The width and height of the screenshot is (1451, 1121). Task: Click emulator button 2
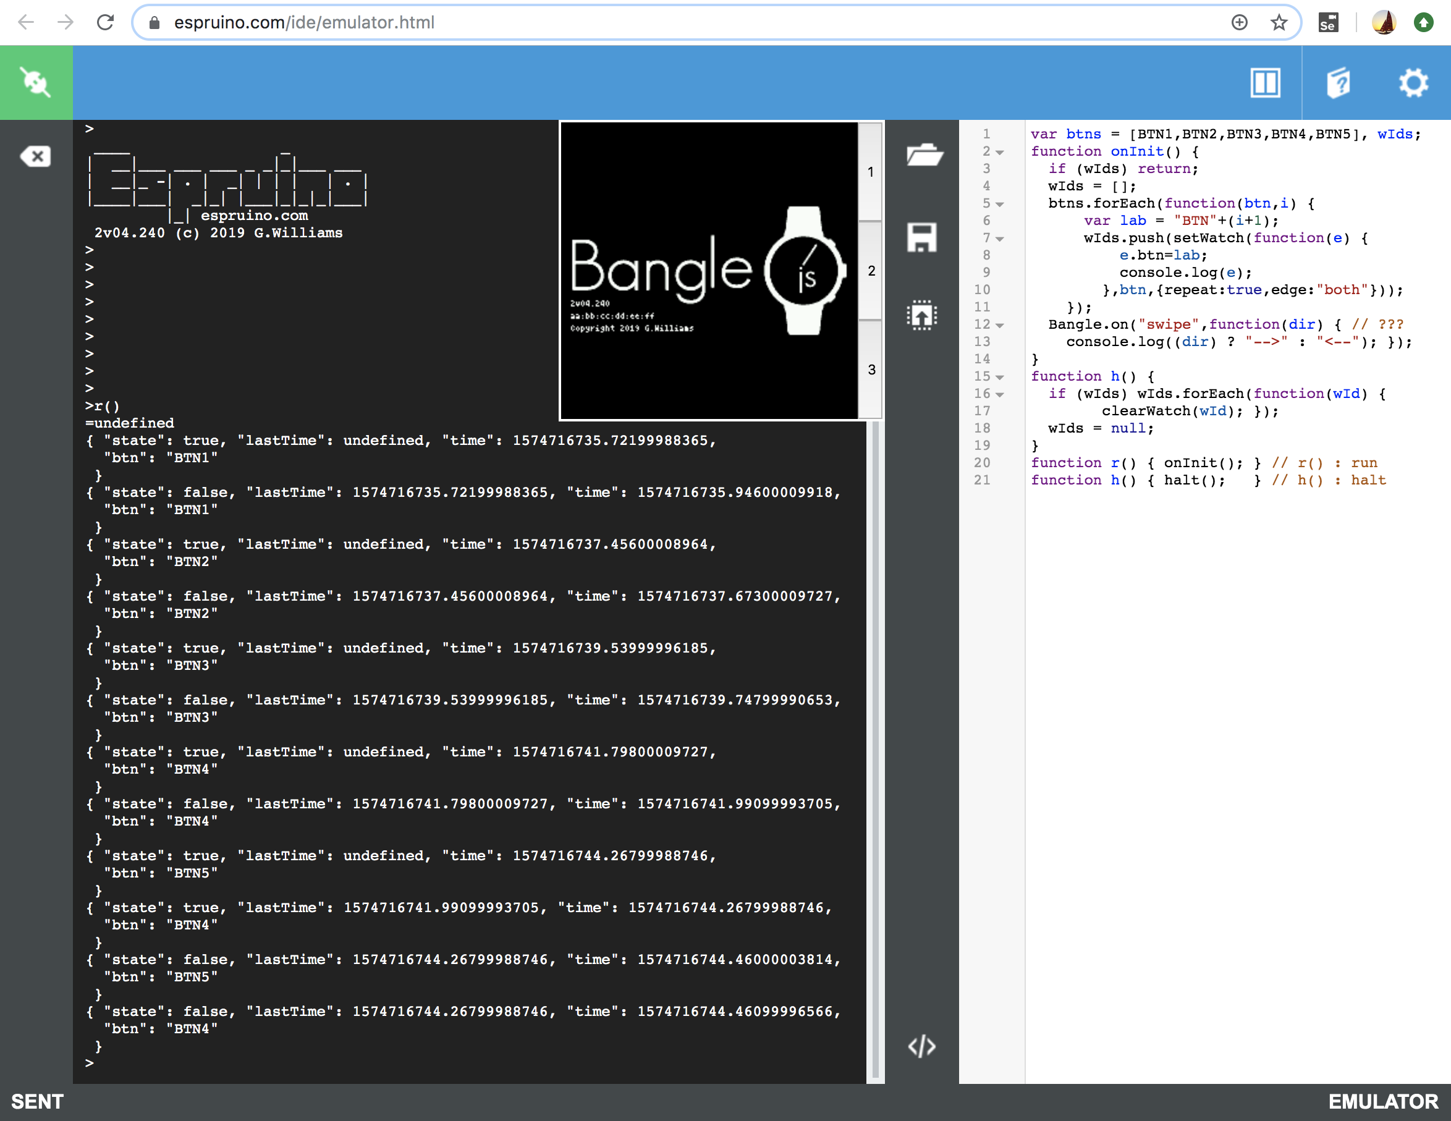click(x=870, y=271)
